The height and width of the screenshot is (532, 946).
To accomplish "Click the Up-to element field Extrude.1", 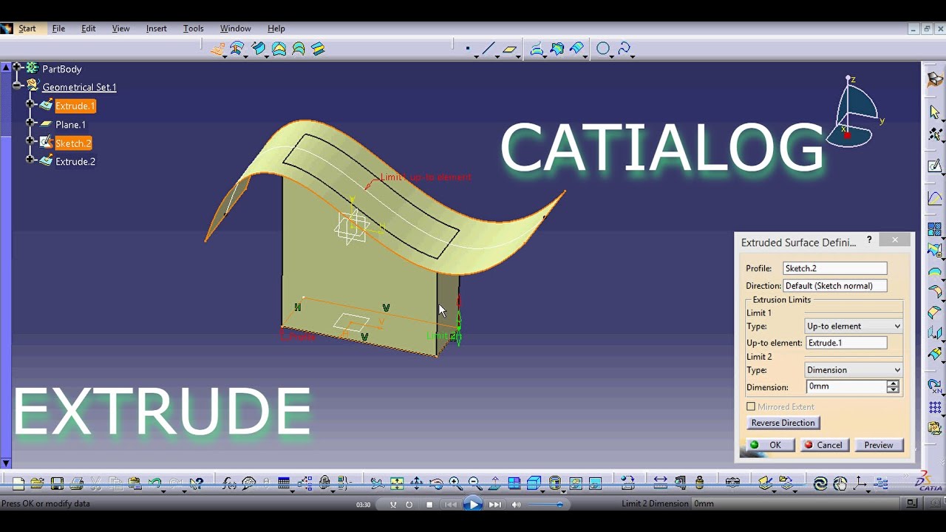I will 846,343.
